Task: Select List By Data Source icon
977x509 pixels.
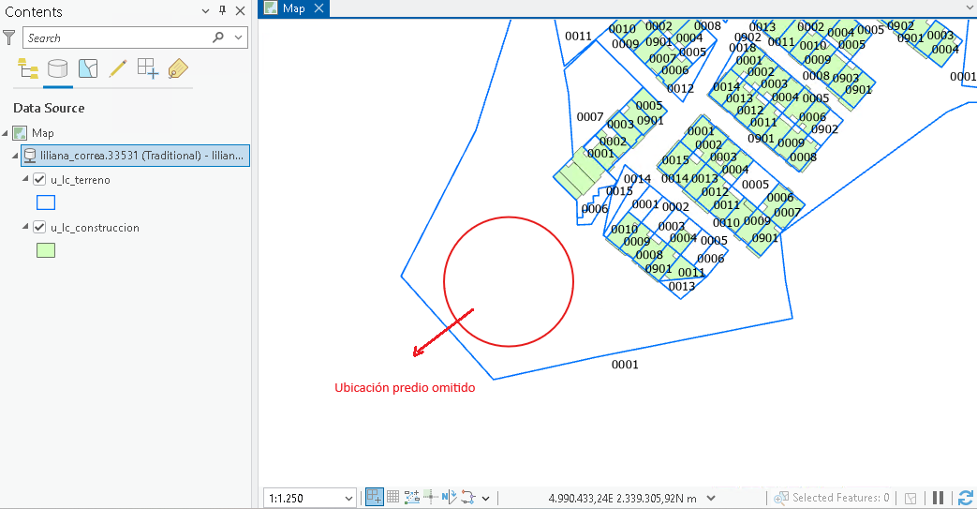Action: (x=57, y=68)
